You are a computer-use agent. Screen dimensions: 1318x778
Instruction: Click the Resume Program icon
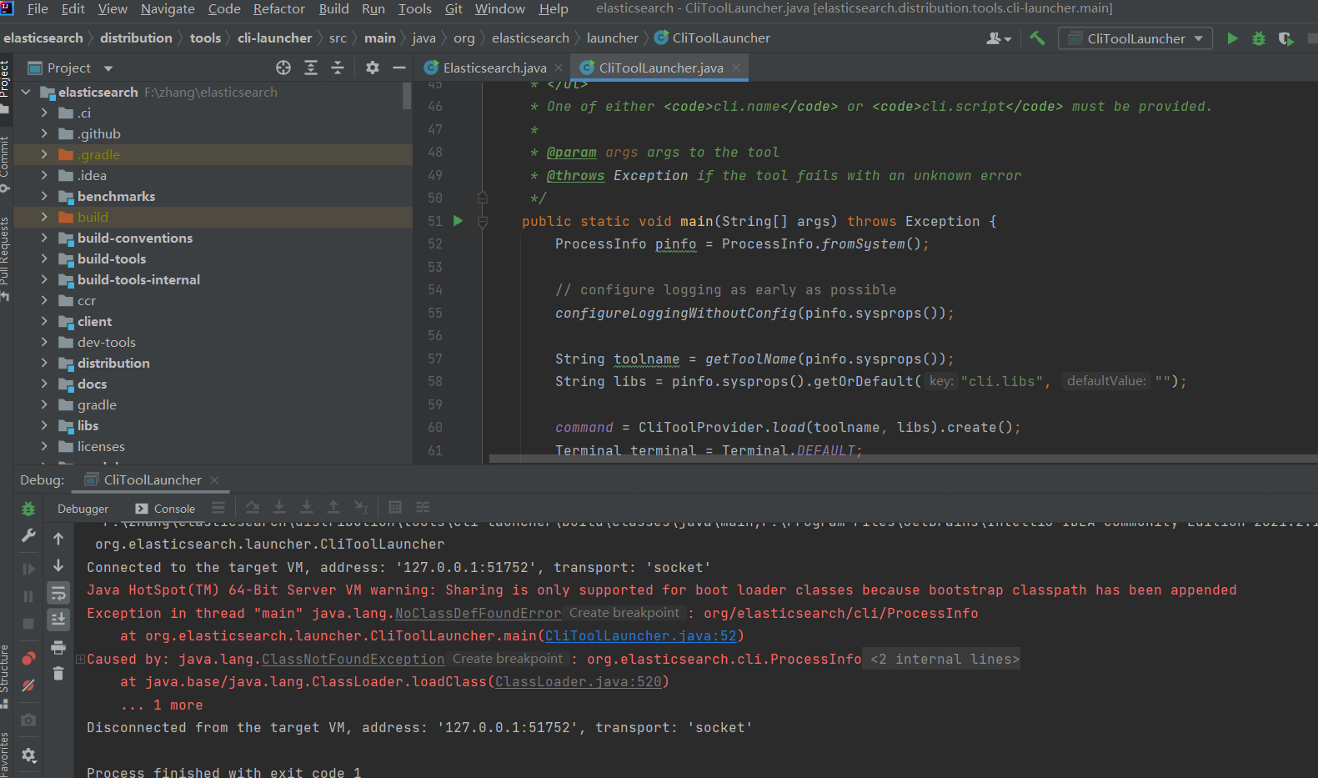pos(28,569)
